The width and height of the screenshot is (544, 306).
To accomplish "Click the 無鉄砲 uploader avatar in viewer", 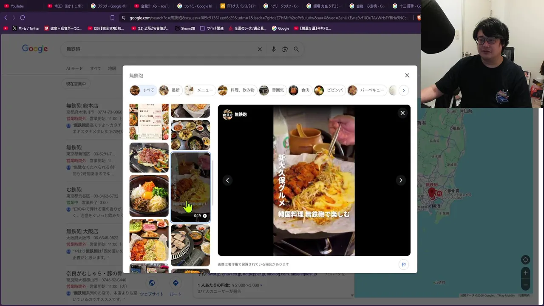I will (x=228, y=115).
